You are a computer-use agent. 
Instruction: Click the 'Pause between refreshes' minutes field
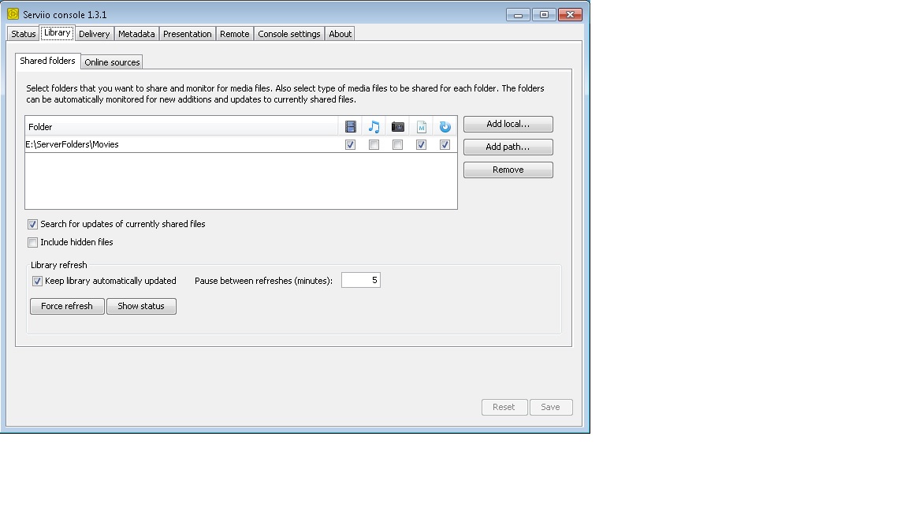pyautogui.click(x=360, y=281)
